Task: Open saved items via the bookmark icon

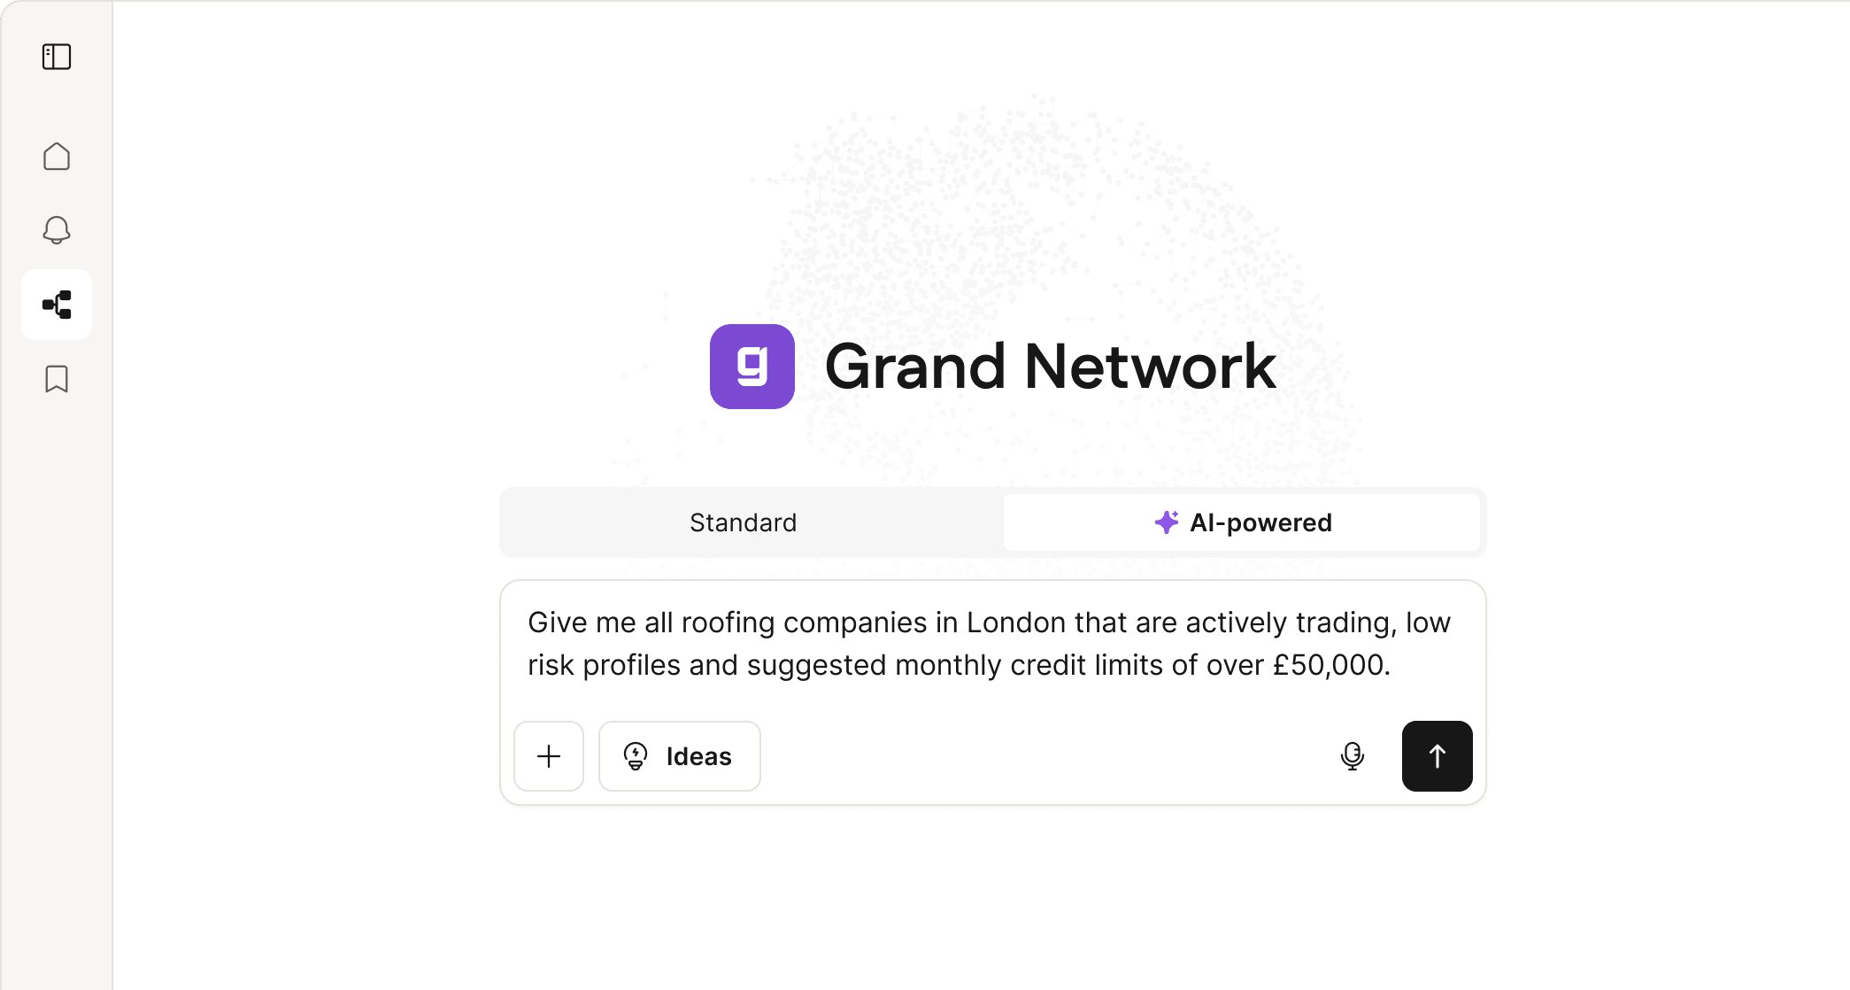Action: [57, 379]
